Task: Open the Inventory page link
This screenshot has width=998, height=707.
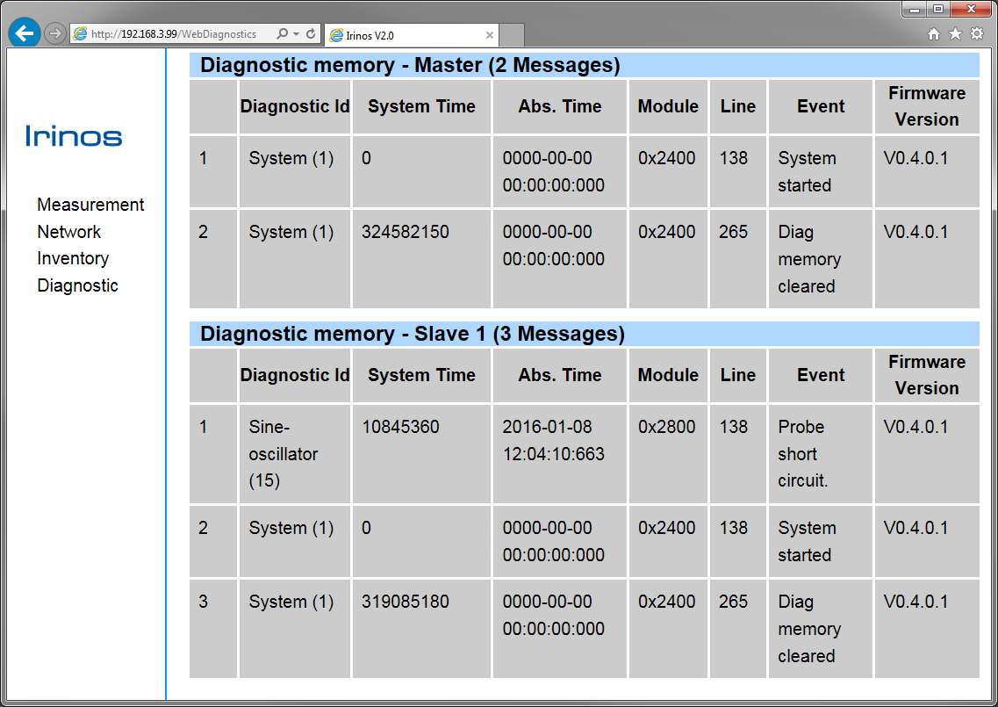Action: [x=73, y=258]
